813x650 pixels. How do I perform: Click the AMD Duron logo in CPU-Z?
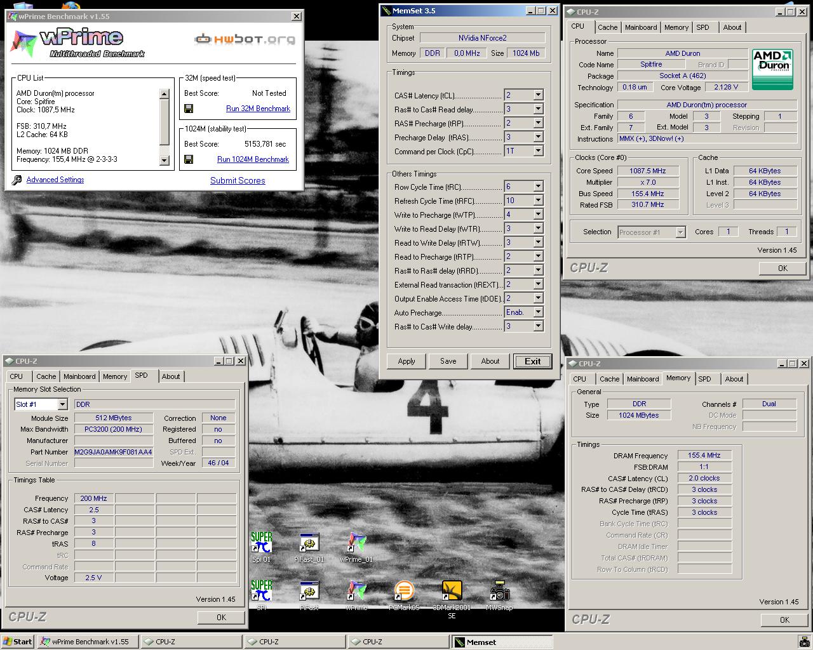point(772,69)
